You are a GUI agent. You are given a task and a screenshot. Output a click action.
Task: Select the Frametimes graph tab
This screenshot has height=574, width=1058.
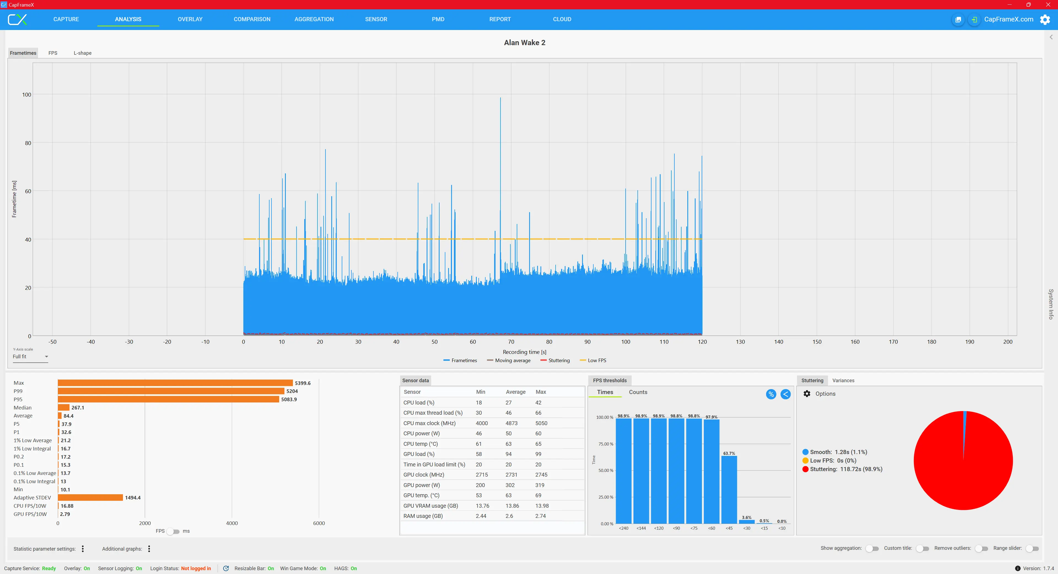23,53
